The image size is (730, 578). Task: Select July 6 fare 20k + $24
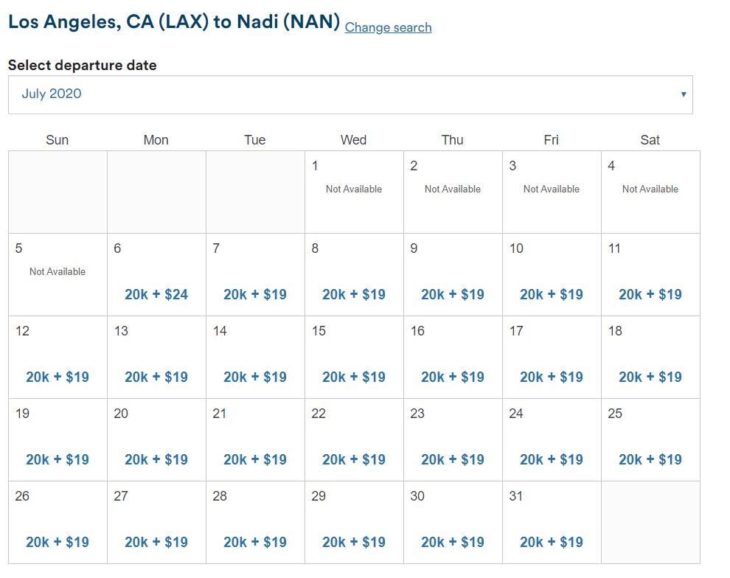(x=156, y=294)
